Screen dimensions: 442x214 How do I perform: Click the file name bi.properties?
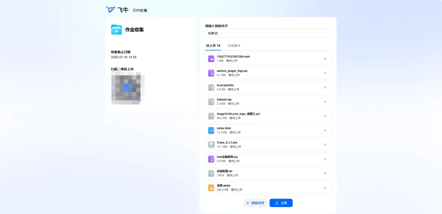tap(225, 85)
